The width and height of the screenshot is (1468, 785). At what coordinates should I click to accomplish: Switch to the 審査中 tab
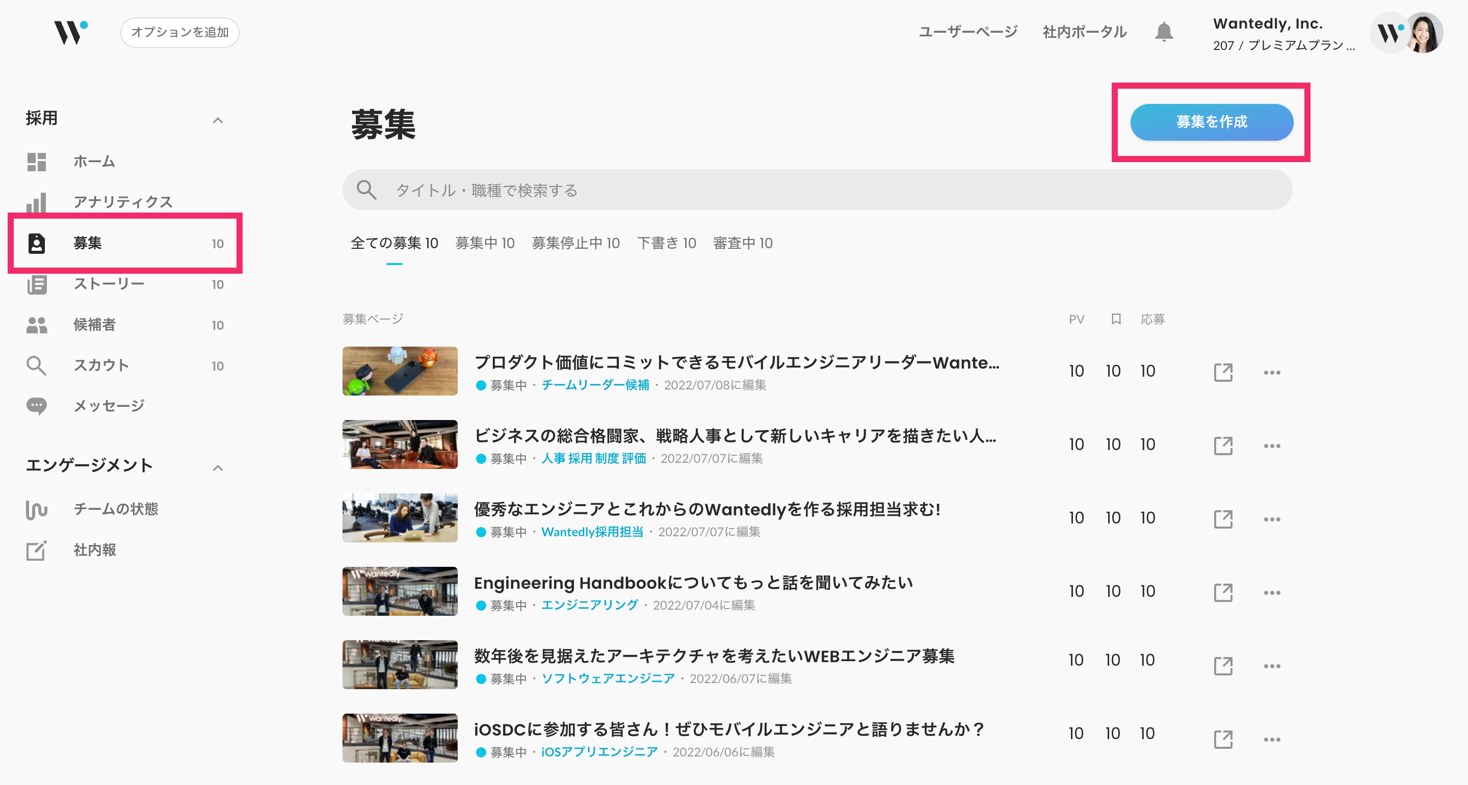[x=743, y=244]
